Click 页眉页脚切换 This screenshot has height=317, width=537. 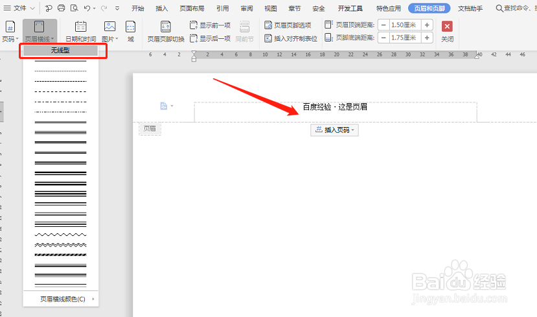166,31
